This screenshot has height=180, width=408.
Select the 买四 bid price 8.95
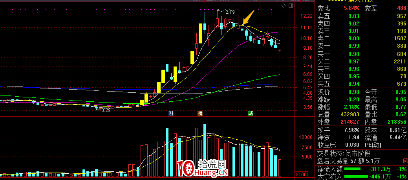[354, 77]
